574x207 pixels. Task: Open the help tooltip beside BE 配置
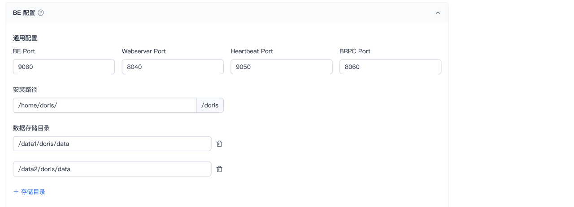pyautogui.click(x=41, y=13)
